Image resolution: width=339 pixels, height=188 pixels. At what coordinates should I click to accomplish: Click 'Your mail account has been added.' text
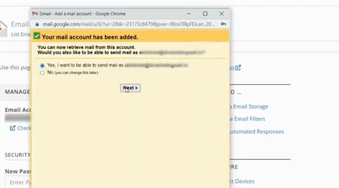pos(90,37)
